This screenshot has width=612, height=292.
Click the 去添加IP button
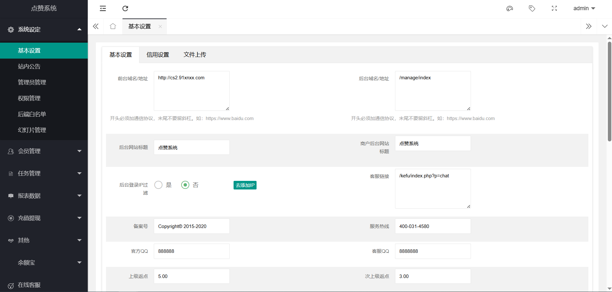[x=245, y=185]
